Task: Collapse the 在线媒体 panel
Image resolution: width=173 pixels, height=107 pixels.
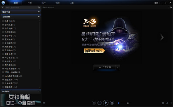Action: point(21,17)
